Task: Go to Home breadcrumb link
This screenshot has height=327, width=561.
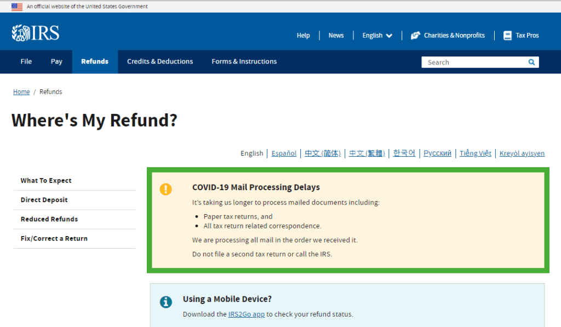Action: pos(21,92)
